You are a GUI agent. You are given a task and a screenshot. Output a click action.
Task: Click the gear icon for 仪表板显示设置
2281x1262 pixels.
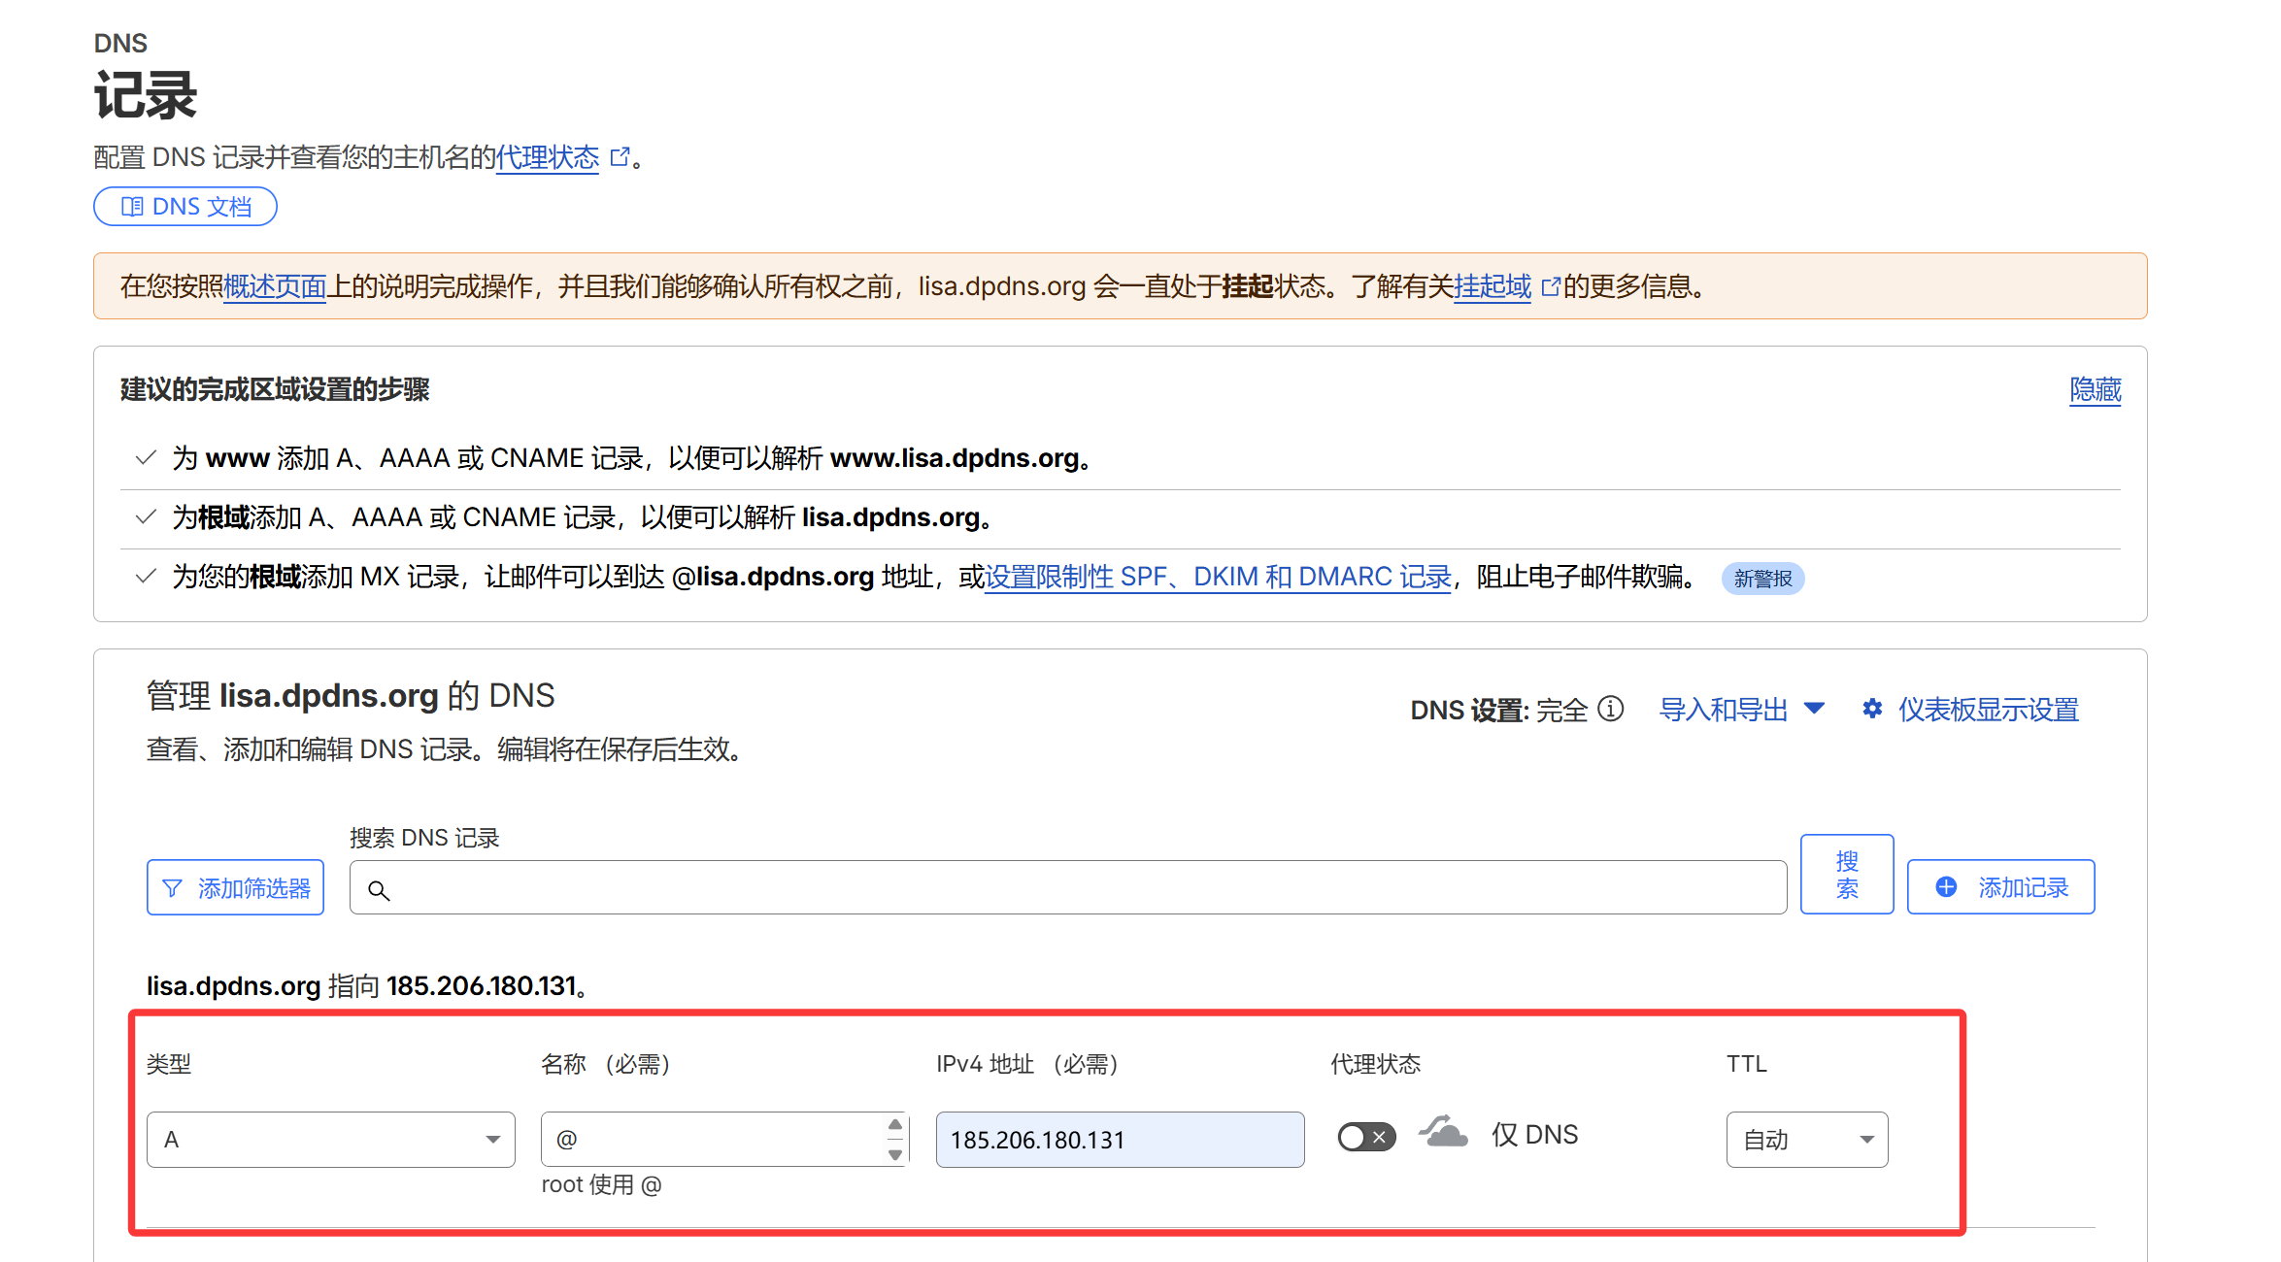(x=1872, y=710)
